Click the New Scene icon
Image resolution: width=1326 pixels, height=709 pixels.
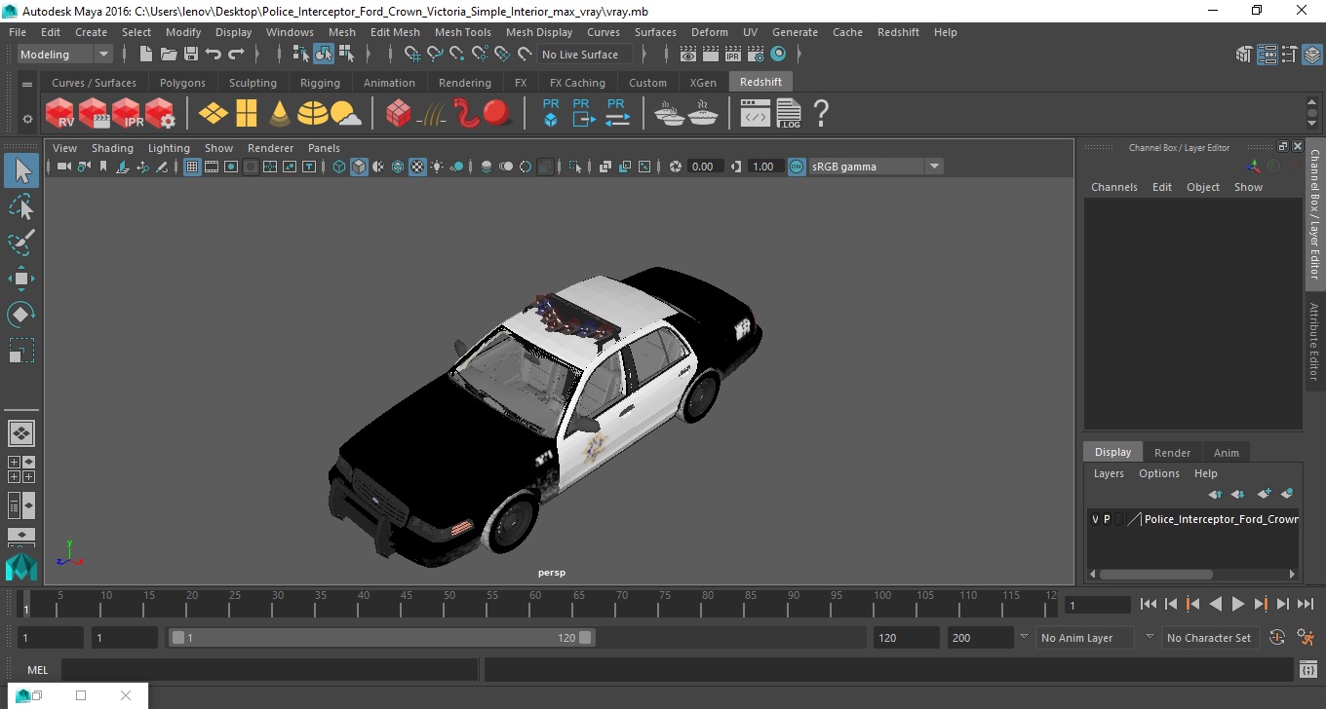146,55
